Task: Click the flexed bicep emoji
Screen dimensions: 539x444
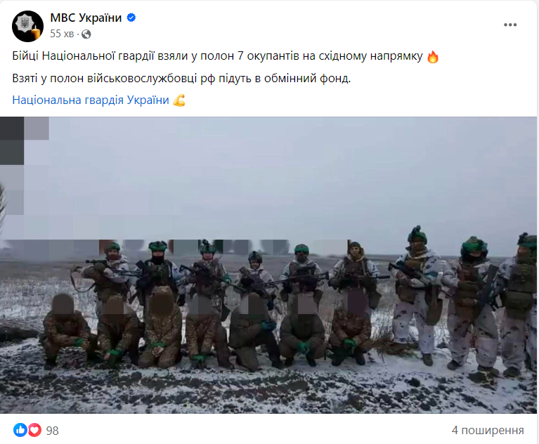Action: pos(179,100)
